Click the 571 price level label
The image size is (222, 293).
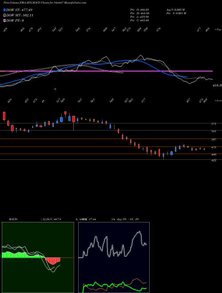214,124
